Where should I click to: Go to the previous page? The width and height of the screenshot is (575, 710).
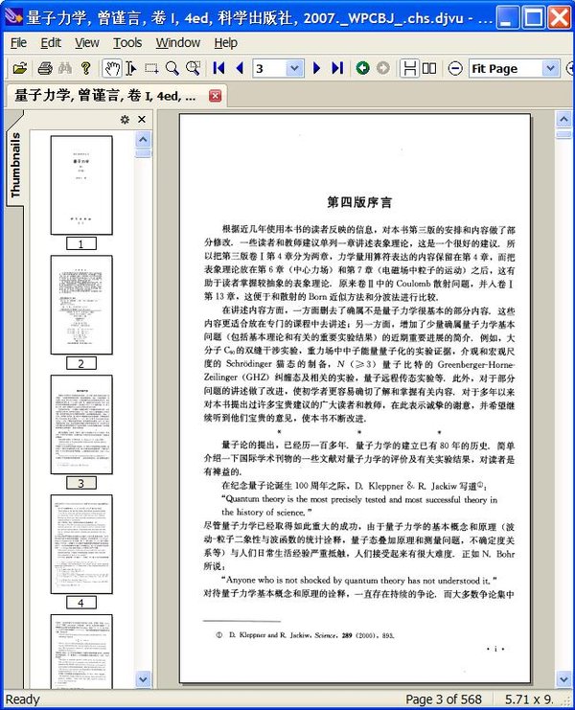pos(240,68)
